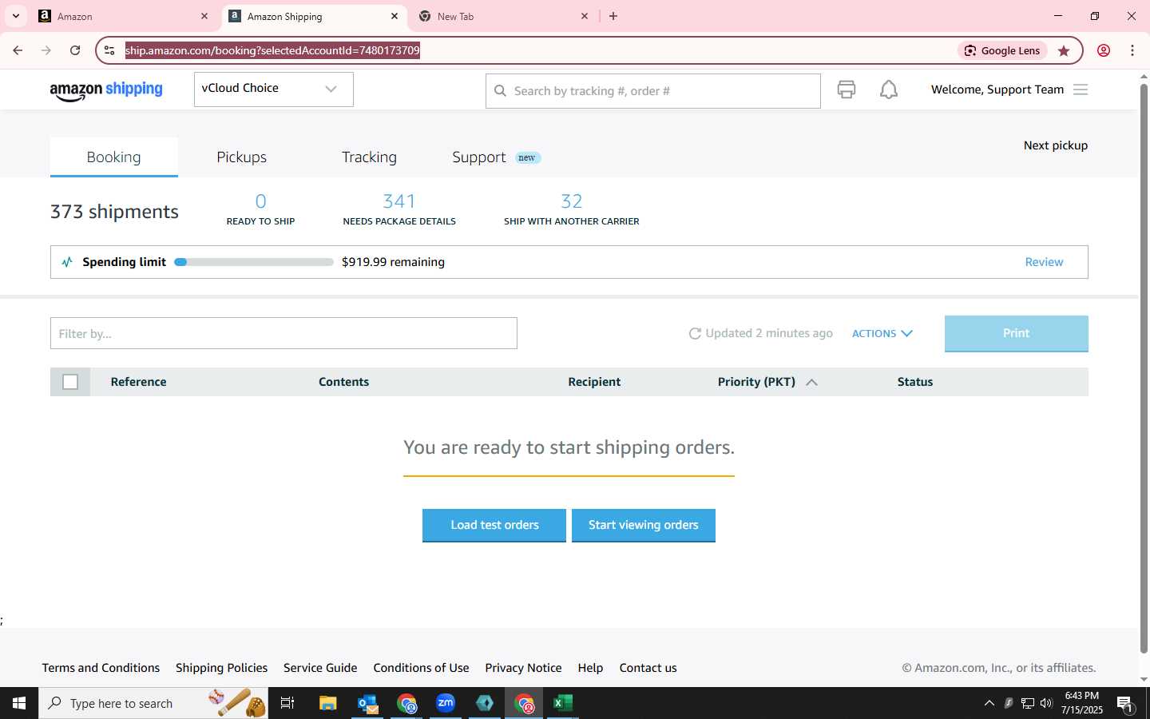The height and width of the screenshot is (719, 1150).
Task: Click the page vertical scrollbar
Action: [x=1144, y=368]
